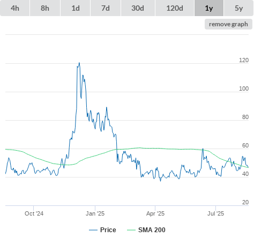Image resolution: width=254 pixels, height=244 pixels.
Task: Click the Oct '24 axis label
Action: coord(34,213)
